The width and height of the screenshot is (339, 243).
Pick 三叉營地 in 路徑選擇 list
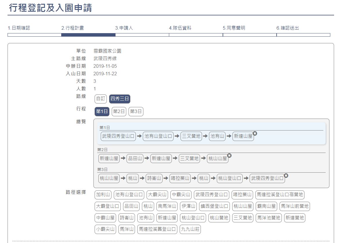243,218
